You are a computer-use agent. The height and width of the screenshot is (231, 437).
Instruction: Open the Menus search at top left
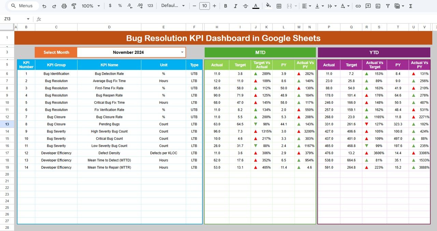pyautogui.click(x=23, y=6)
